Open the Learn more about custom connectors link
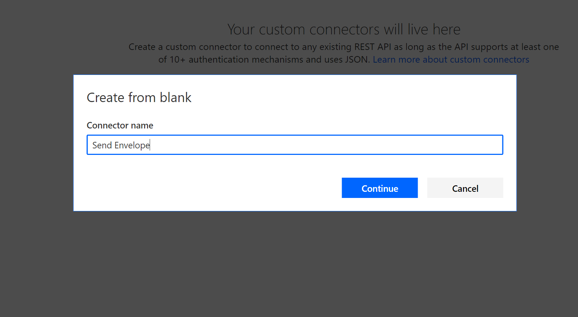This screenshot has width=578, height=317. tap(451, 59)
